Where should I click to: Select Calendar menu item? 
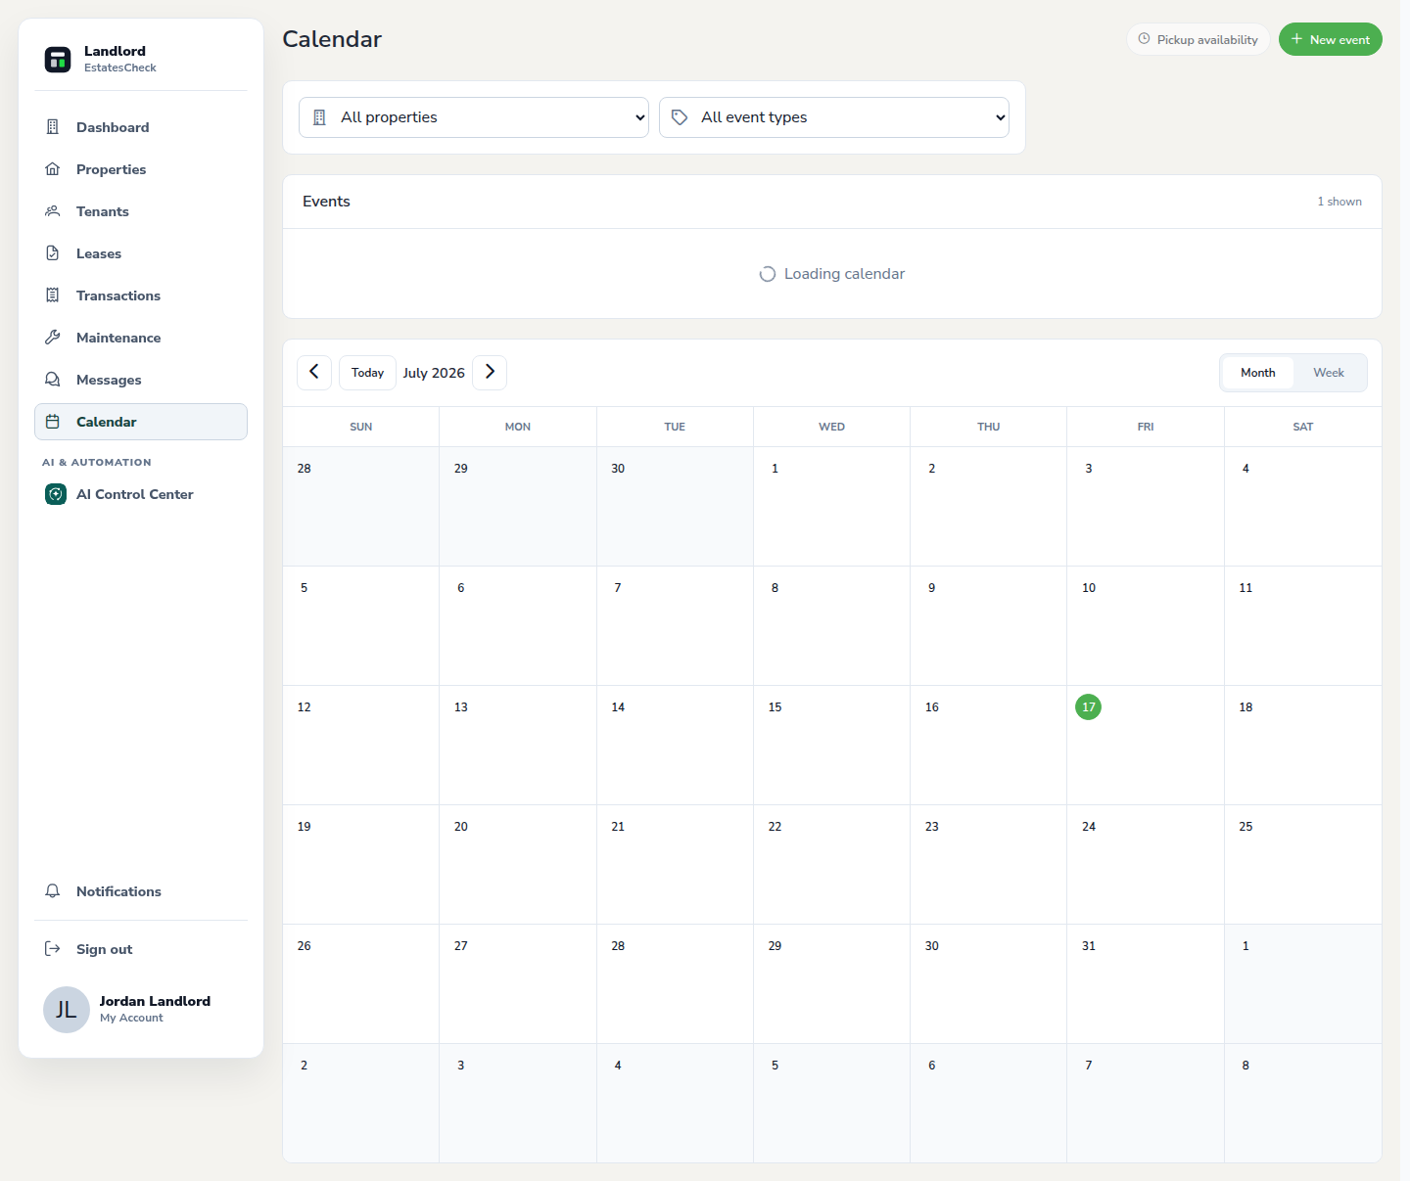(x=141, y=422)
